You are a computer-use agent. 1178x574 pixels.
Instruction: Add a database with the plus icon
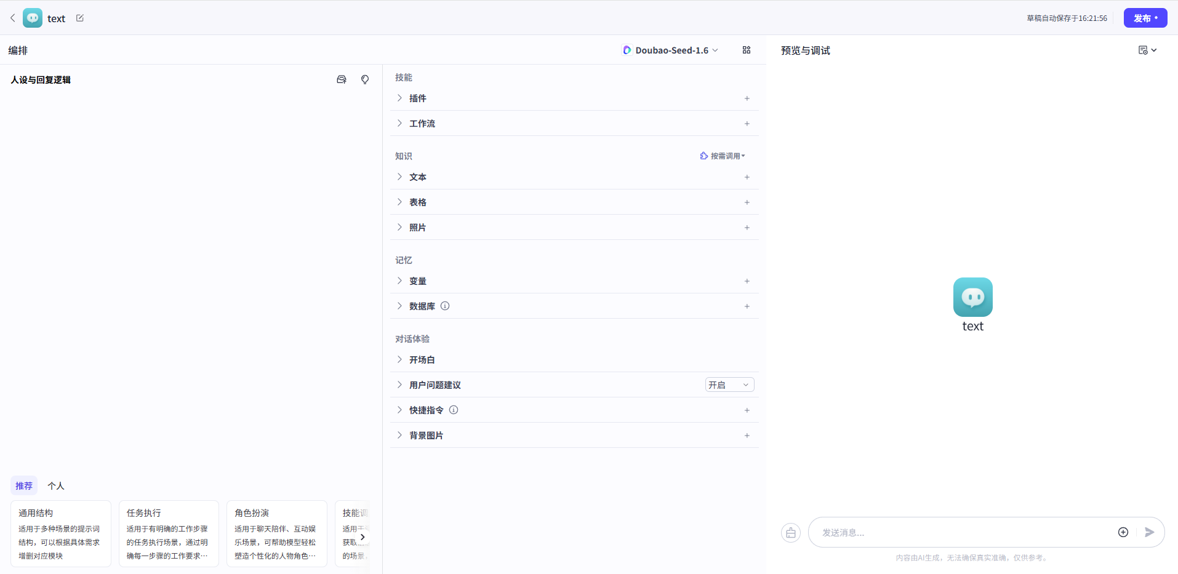tap(747, 306)
